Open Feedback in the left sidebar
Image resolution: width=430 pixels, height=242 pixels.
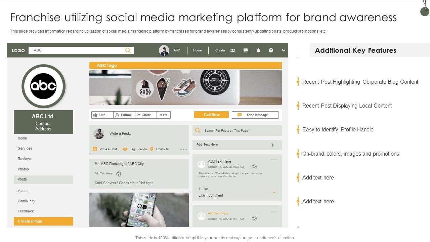click(26, 211)
